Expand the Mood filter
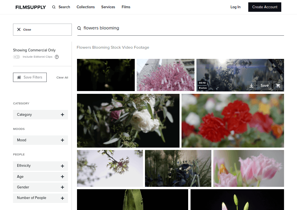Screen dimensions: 297x210 pos(40,140)
